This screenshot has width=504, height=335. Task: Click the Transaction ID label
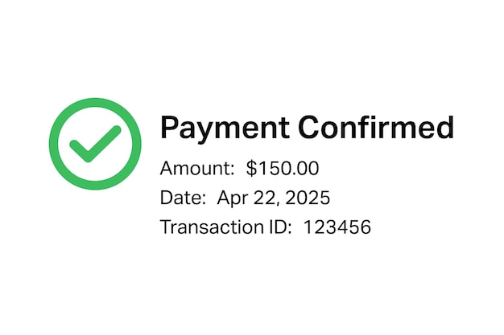[225, 227]
